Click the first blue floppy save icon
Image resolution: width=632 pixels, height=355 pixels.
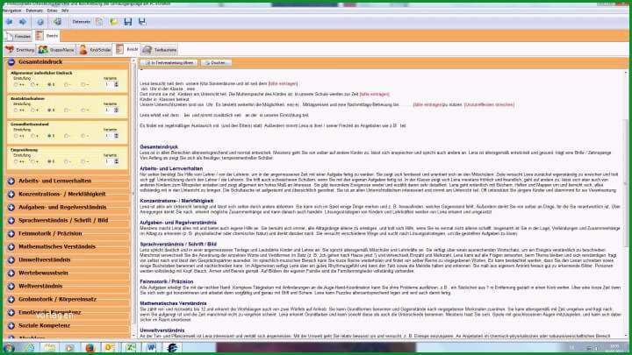click(x=128, y=22)
